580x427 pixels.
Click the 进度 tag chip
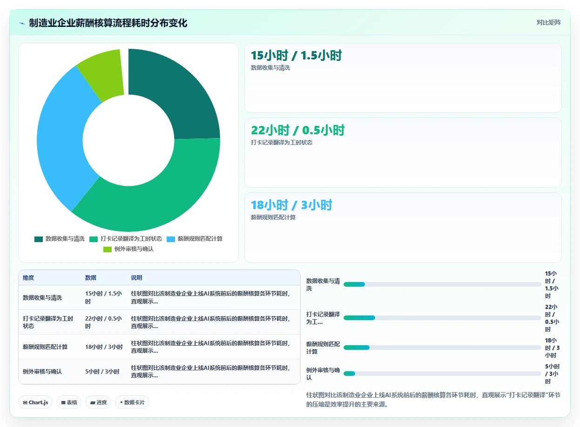(x=98, y=402)
